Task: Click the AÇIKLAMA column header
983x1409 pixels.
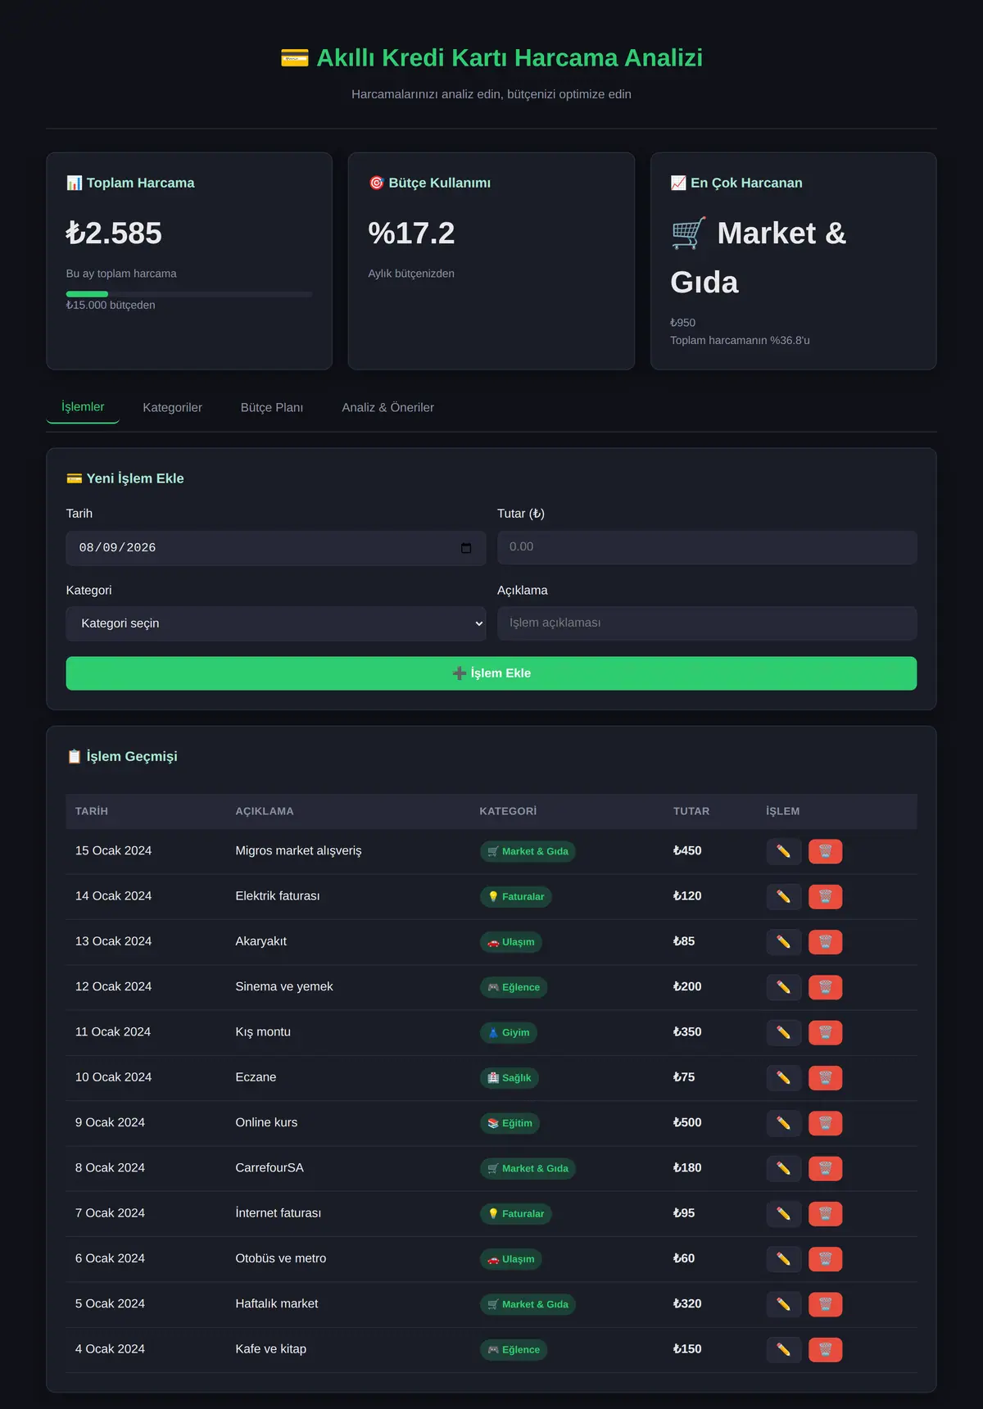Action: [265, 811]
